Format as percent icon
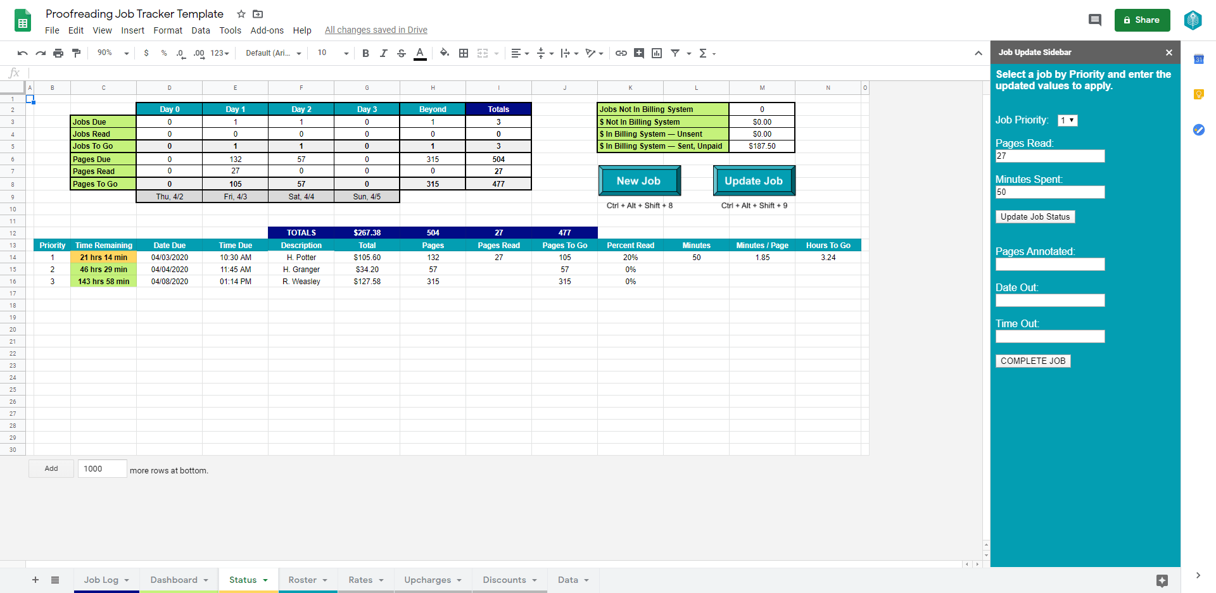The height and width of the screenshot is (593, 1216). (164, 53)
